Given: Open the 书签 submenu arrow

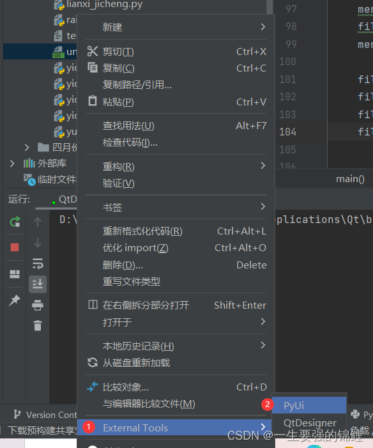Looking at the screenshot, I should point(263,206).
